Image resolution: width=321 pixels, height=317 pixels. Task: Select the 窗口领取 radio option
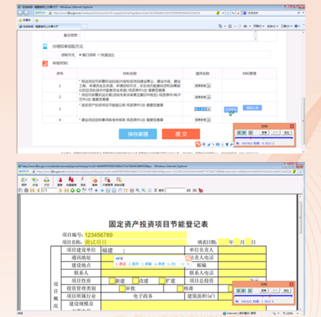click(x=80, y=55)
